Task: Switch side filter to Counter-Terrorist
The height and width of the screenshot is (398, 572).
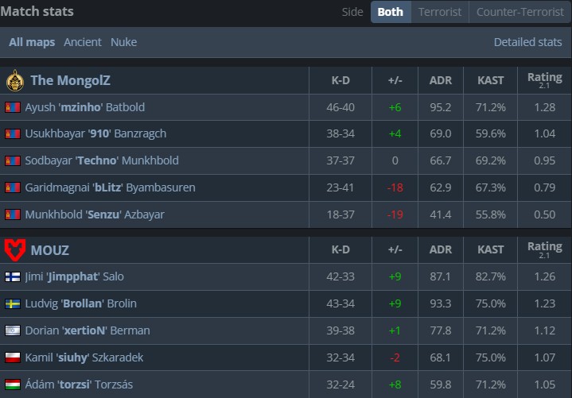Action: click(519, 12)
